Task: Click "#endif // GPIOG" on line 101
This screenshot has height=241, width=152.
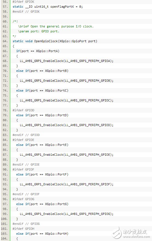Action: tap(26, 224)
